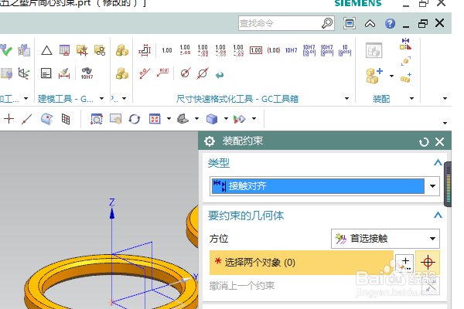464x309 pixels.
Task: Click the Mirror Assembly icon
Action: (x=405, y=44)
